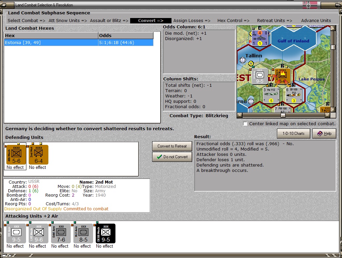Click the window system menu icon
Viewport: 342px width, 258px height.
pyautogui.click(x=4, y=5)
